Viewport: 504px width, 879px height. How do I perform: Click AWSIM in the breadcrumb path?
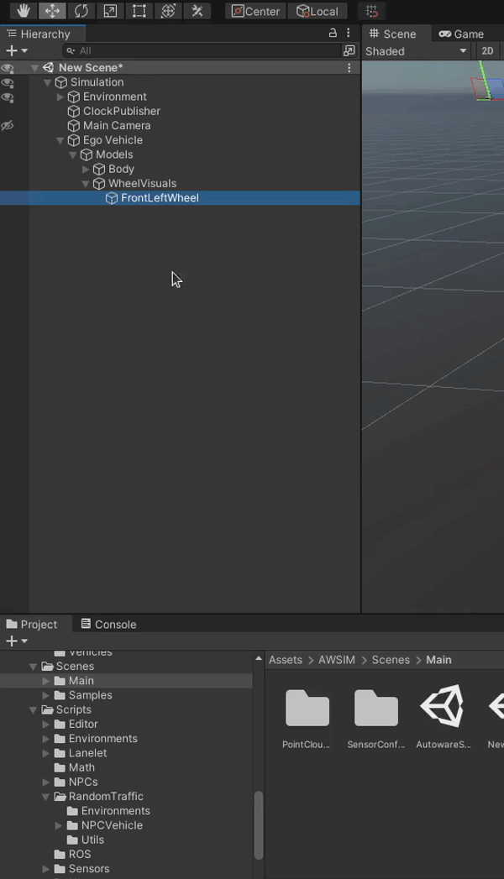[x=336, y=660]
